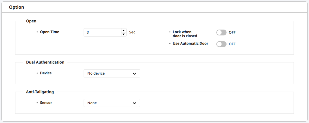Image resolution: width=309 pixels, height=123 pixels.
Task: Click the 'Use Automatic Door' label text
Action: point(190,43)
